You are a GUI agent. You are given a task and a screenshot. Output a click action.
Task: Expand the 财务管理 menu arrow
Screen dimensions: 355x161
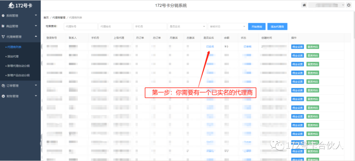pyautogui.click(x=36, y=96)
